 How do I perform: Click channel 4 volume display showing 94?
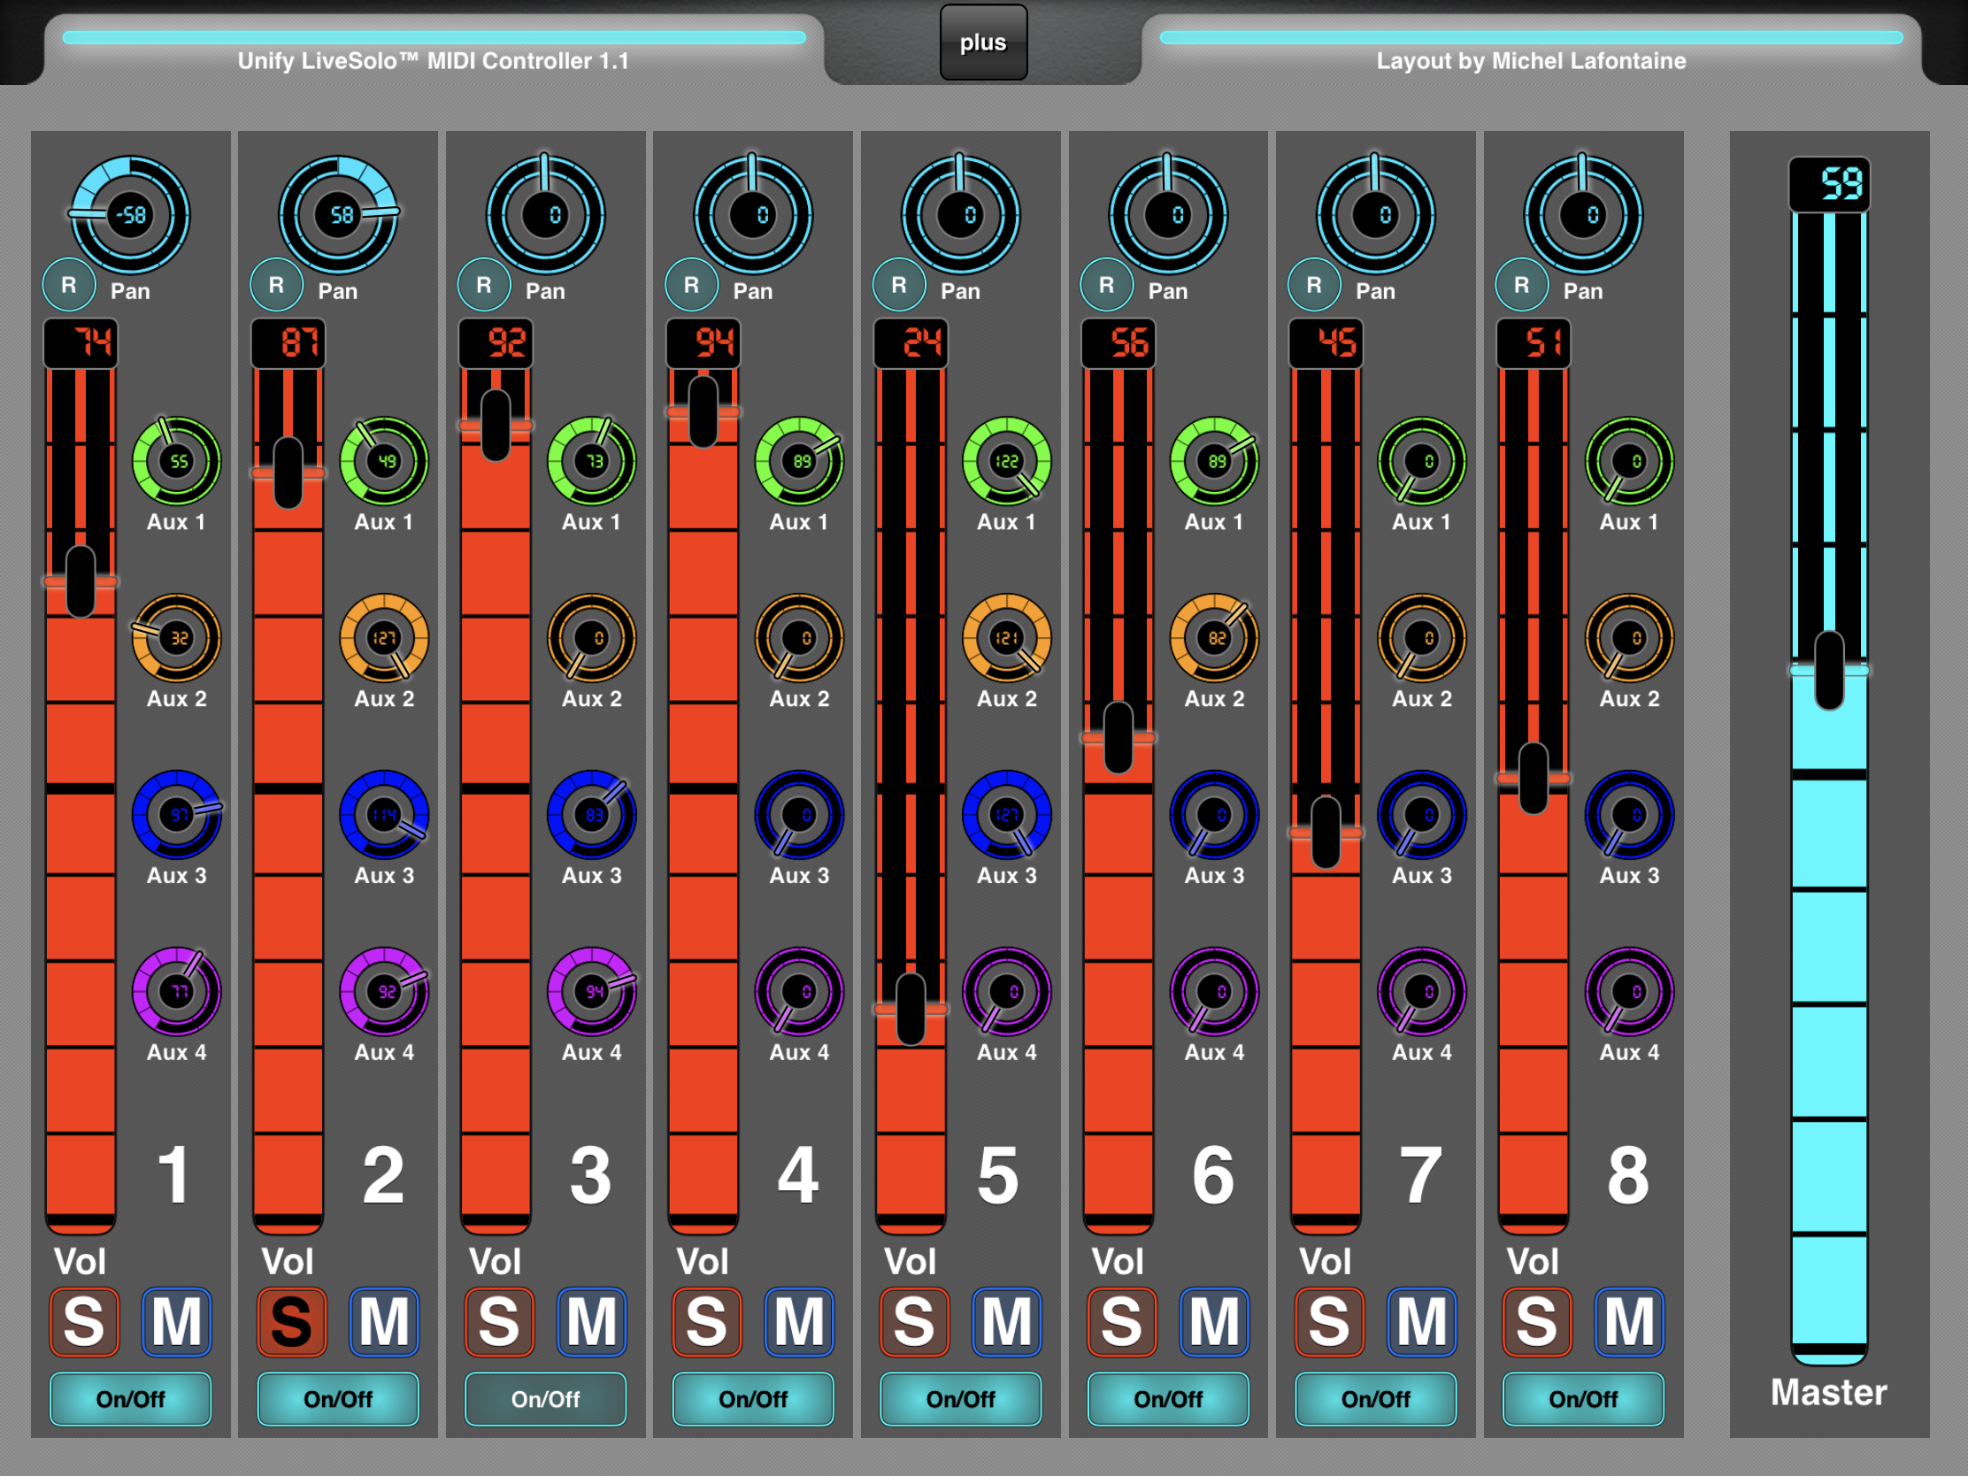point(703,342)
